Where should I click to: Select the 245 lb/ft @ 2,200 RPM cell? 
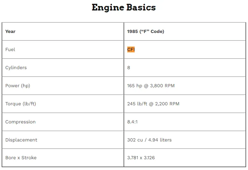185,104
